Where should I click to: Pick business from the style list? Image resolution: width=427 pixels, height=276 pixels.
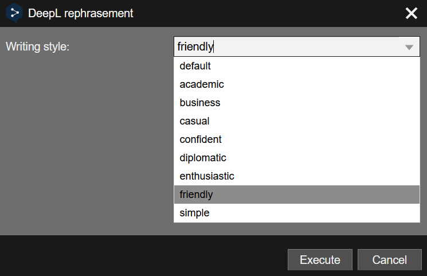(297, 103)
